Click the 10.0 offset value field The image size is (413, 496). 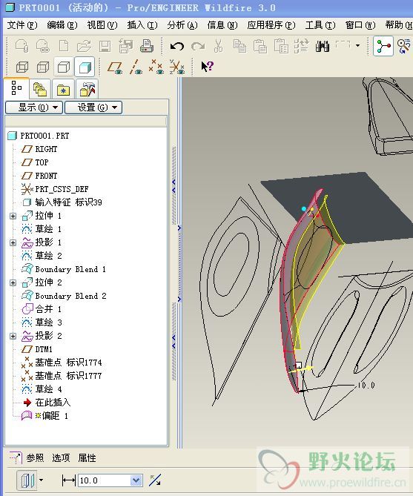pyautogui.click(x=104, y=480)
